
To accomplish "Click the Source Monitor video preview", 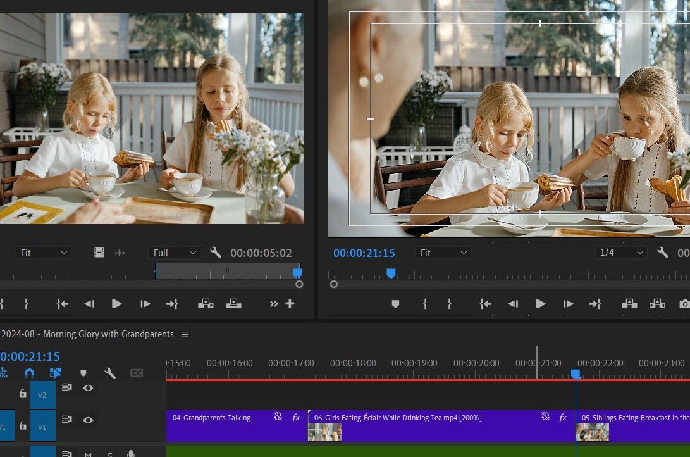I will (152, 118).
